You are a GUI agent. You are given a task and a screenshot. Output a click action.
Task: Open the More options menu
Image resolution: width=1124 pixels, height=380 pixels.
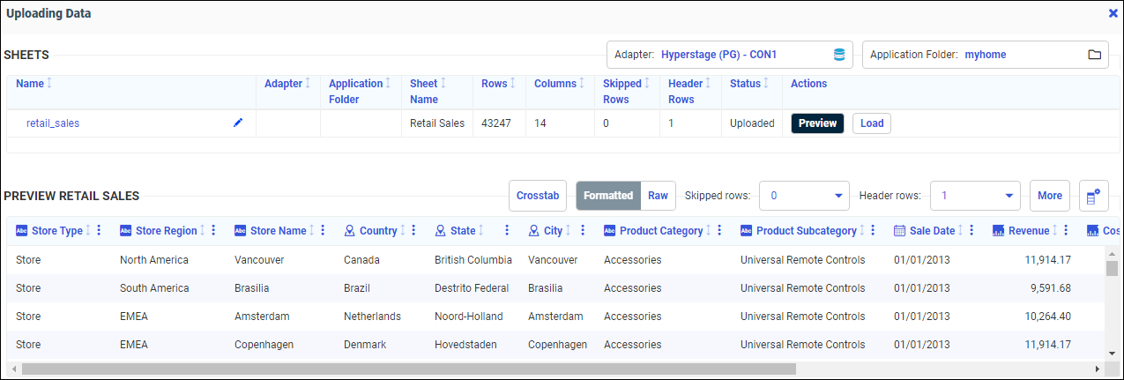coord(1049,196)
